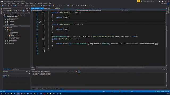Open the Any CPU platform dropdown
The height and width of the screenshot is (95, 170).
(x=35, y=6)
